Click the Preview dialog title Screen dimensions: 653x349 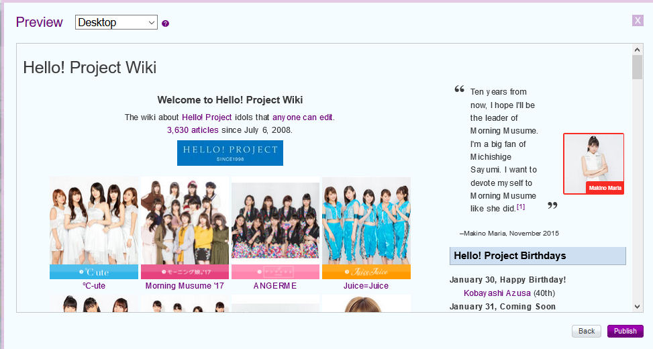pos(39,22)
